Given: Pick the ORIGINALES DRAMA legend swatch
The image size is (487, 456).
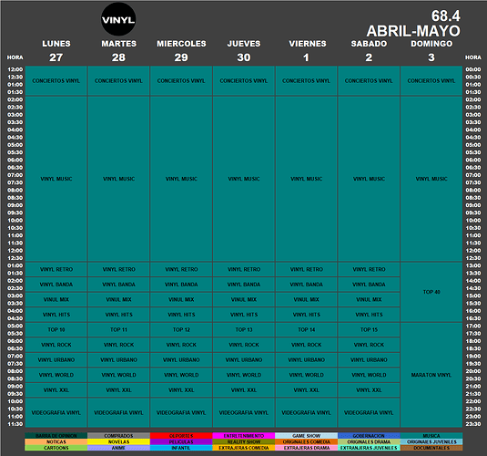Looking at the screenshot, I should (x=369, y=441).
